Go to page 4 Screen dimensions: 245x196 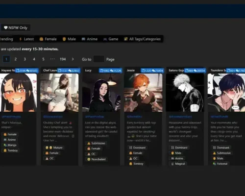34,59
